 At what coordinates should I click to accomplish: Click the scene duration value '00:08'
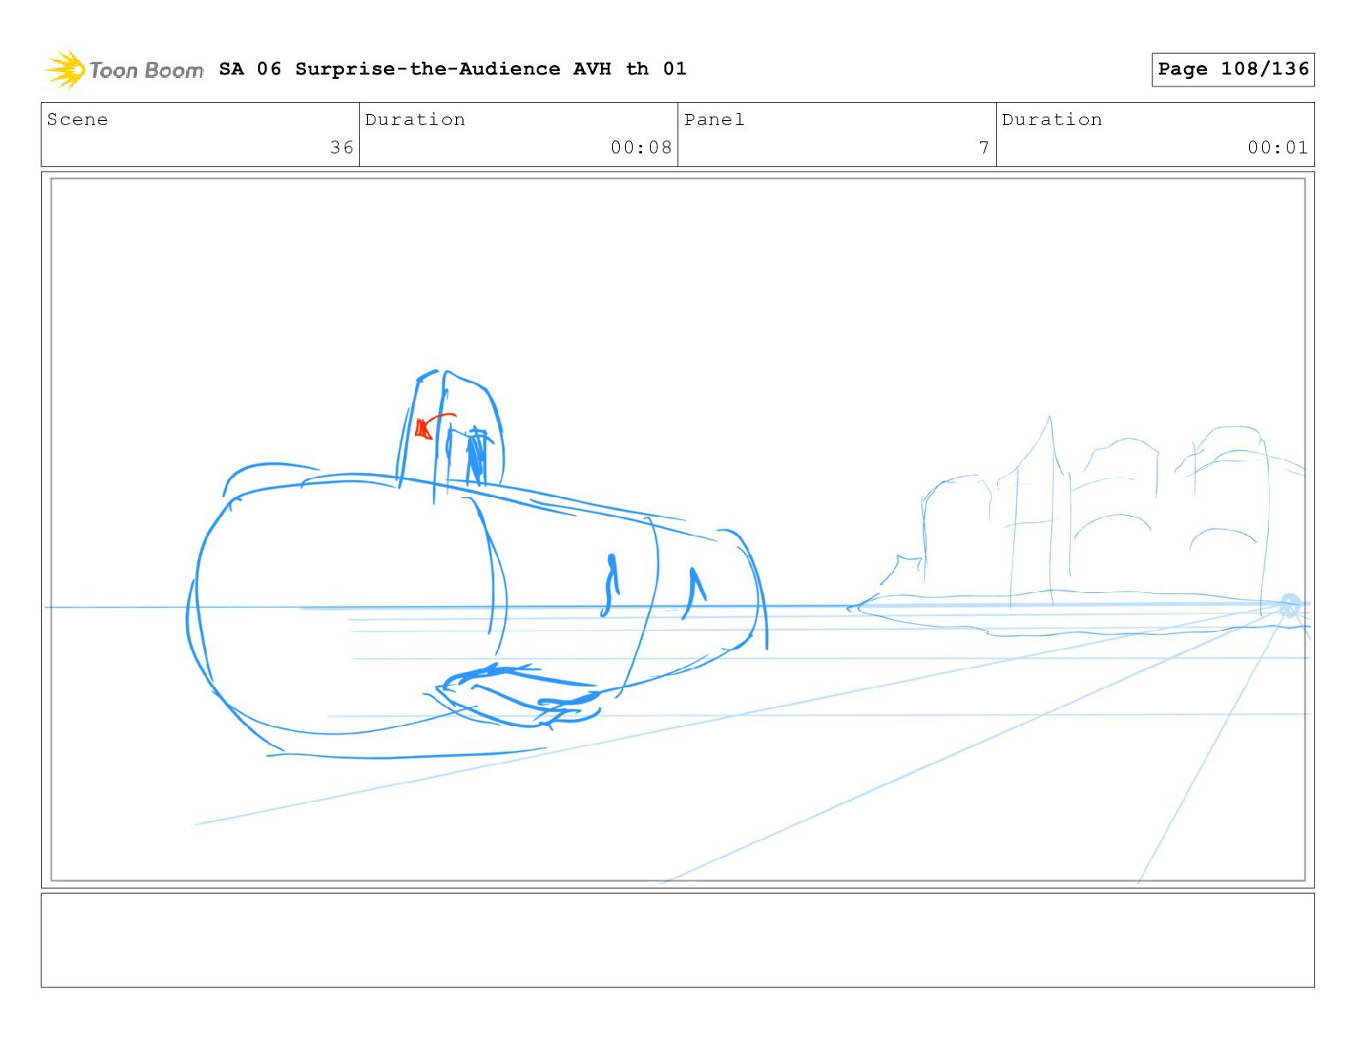click(641, 147)
